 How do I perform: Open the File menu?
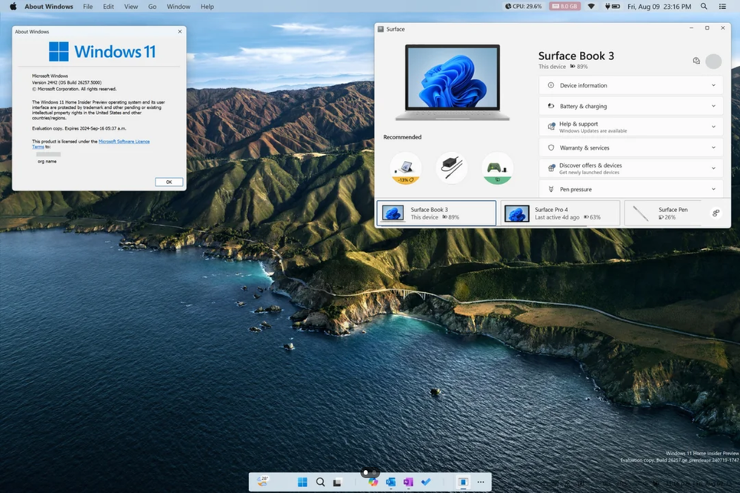tap(88, 6)
